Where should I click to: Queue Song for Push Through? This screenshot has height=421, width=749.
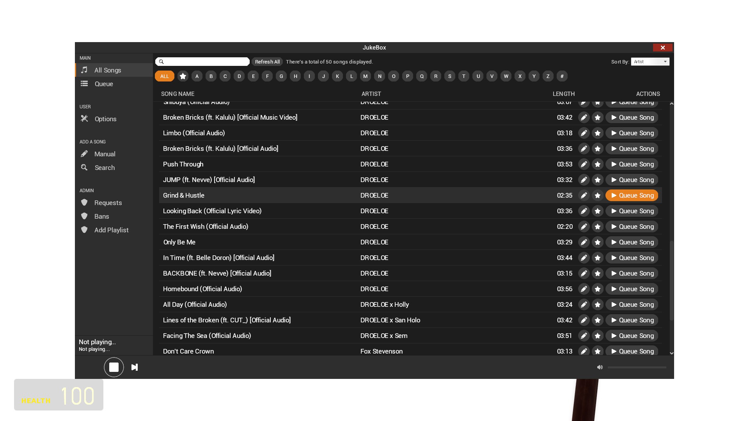click(632, 164)
